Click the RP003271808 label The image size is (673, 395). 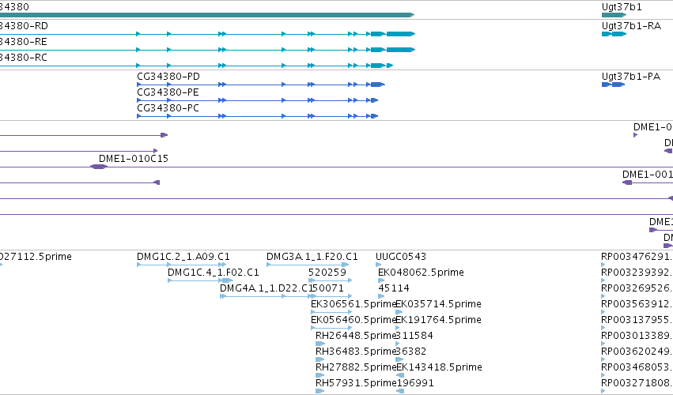(x=637, y=383)
